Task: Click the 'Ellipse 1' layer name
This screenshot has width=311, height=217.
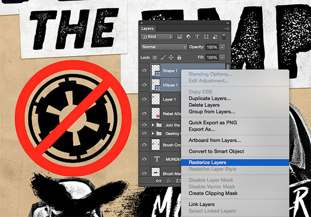Action: tap(170, 85)
